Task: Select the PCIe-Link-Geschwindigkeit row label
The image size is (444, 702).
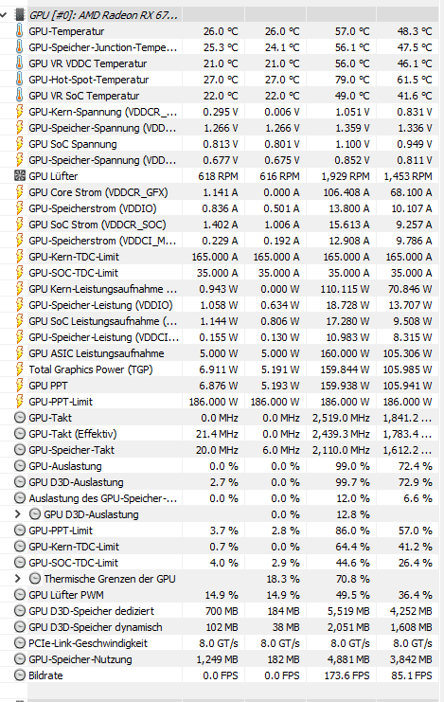Action: coord(88,644)
